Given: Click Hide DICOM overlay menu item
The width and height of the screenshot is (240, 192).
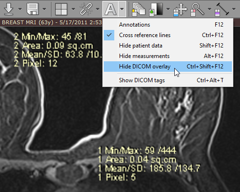Looking at the screenshot, I should pos(168,67).
